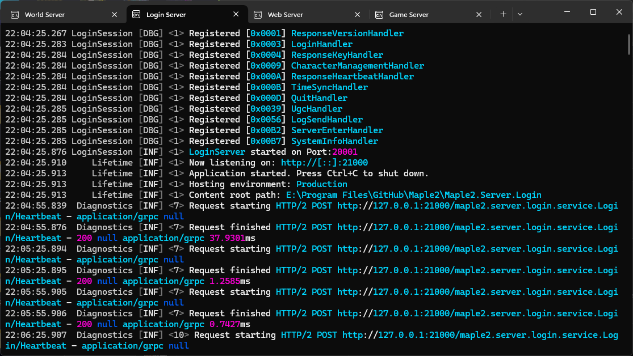Switch to the Web Server tab
Image resolution: width=633 pixels, height=356 pixels.
pos(285,15)
